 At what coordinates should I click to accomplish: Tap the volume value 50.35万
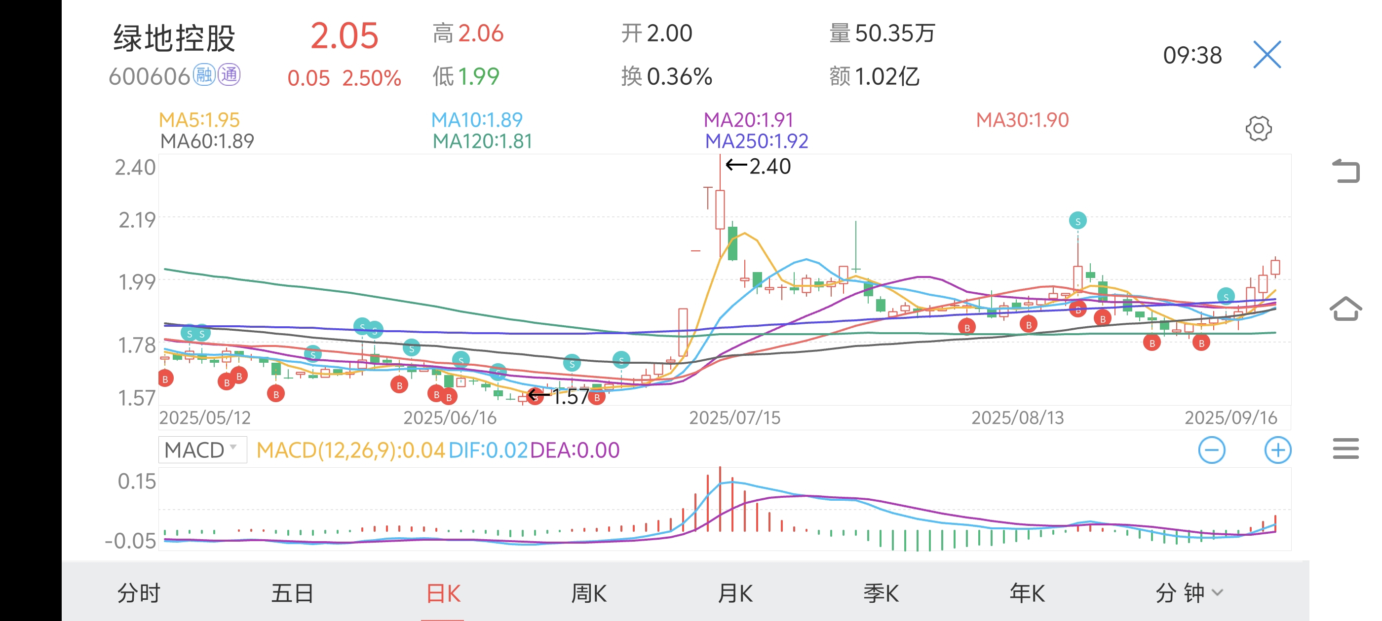click(x=895, y=33)
